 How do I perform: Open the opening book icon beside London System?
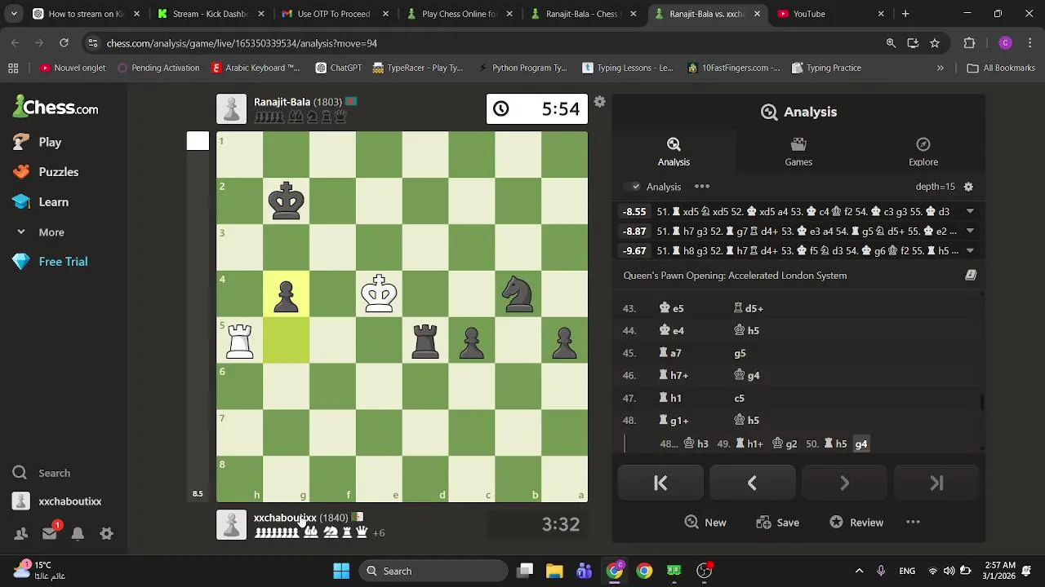(971, 276)
